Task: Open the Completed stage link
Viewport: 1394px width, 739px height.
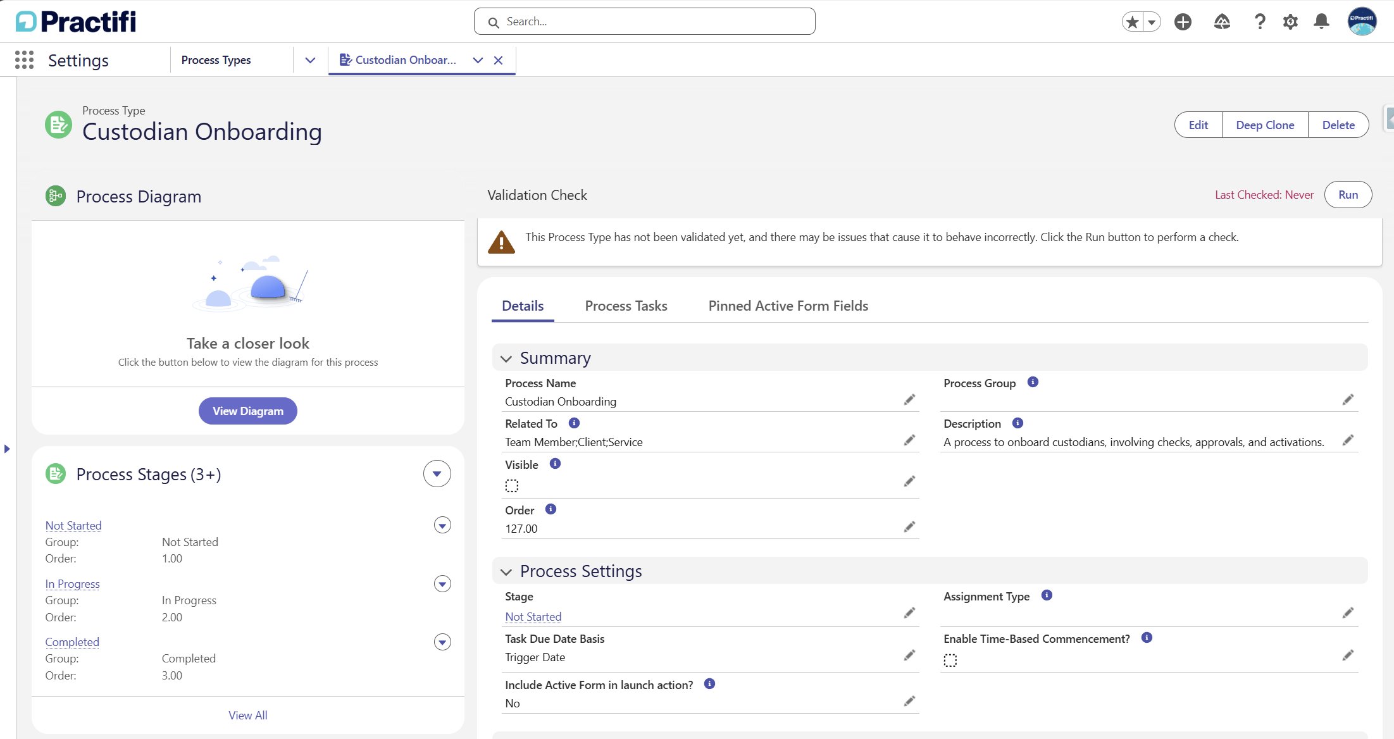Action: pos(72,642)
